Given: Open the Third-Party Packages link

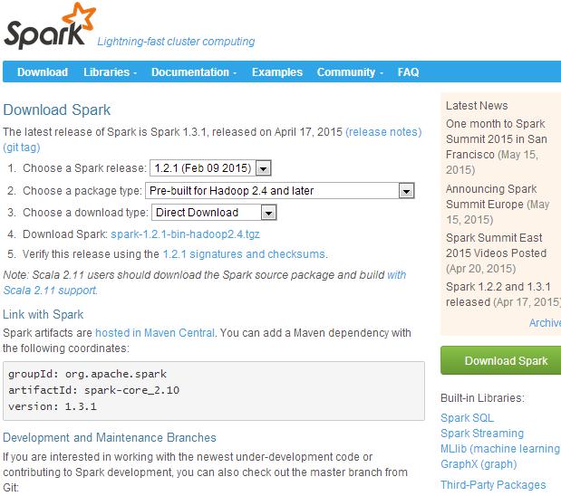Looking at the screenshot, I should (493, 484).
